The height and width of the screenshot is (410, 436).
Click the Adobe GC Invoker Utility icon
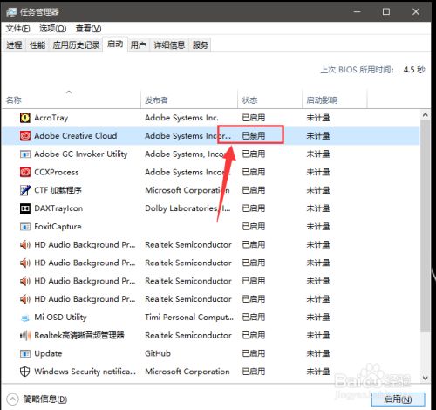[x=25, y=154]
